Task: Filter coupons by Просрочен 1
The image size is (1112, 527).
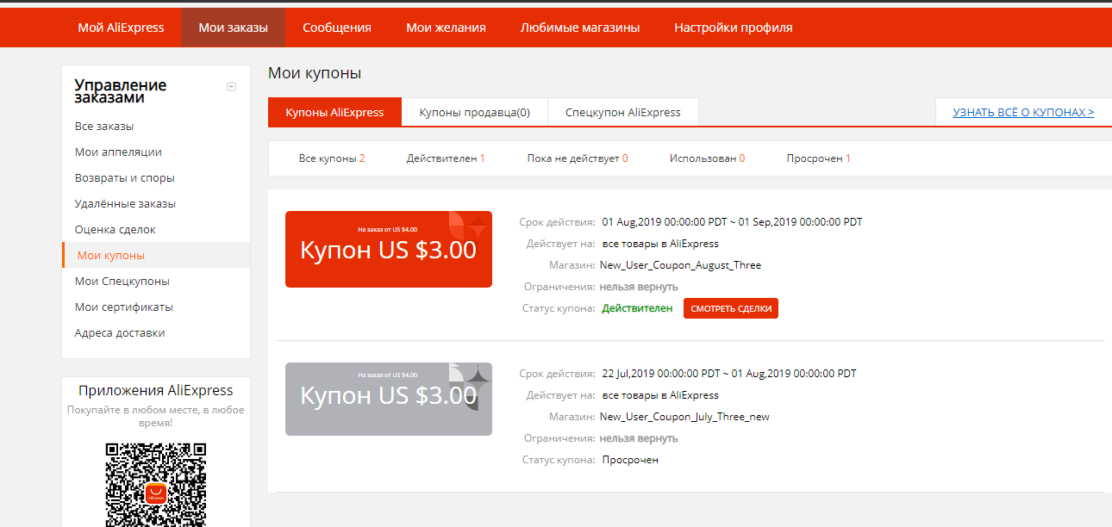Action: pos(819,158)
